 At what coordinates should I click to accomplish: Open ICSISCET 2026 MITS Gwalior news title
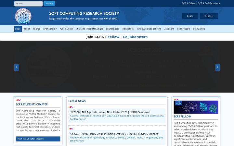pyautogui.click(x=114, y=134)
